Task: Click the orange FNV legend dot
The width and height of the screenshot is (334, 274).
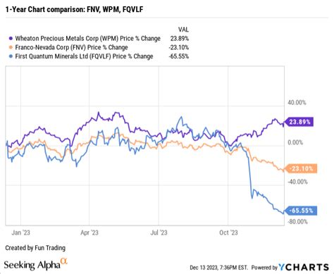Action: (11, 47)
